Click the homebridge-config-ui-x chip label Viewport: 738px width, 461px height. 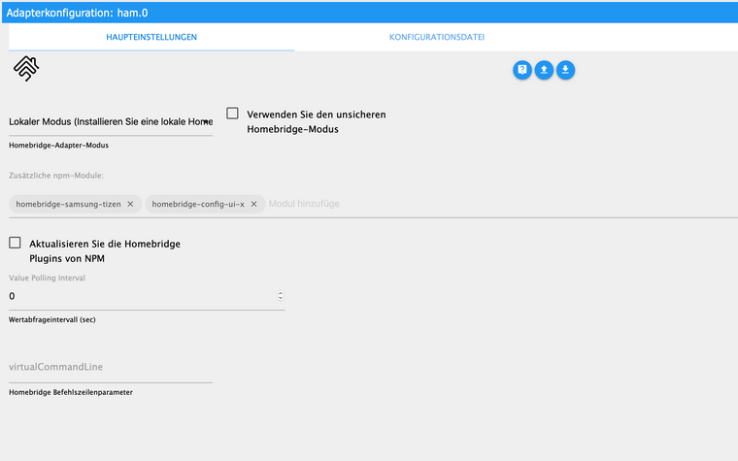point(198,204)
